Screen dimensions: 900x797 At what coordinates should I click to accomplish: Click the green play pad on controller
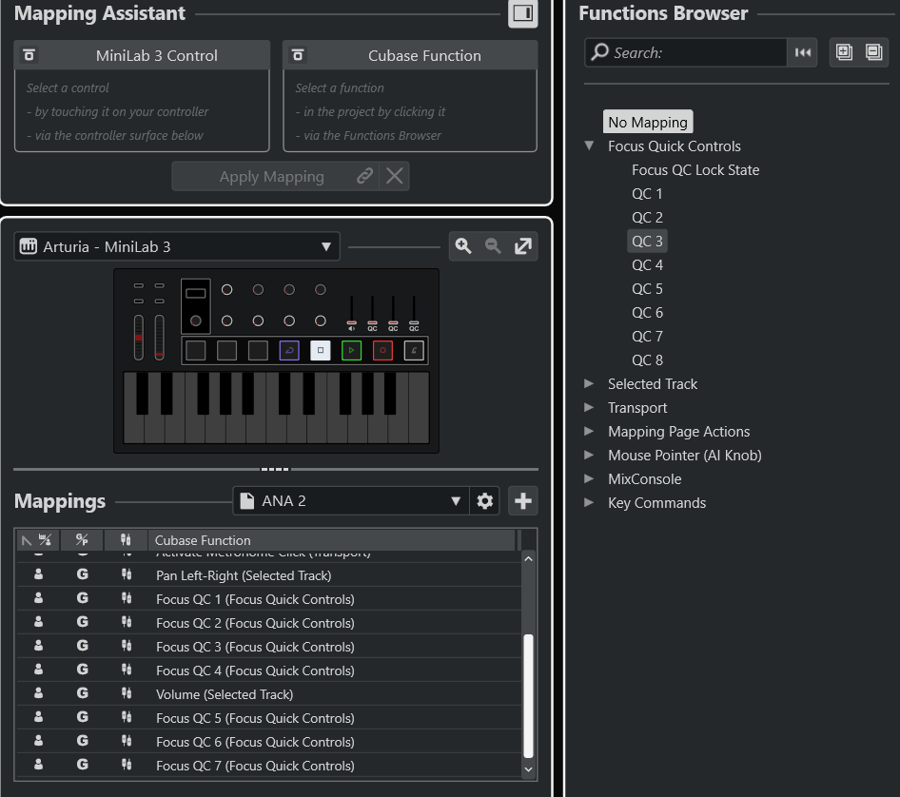(351, 350)
